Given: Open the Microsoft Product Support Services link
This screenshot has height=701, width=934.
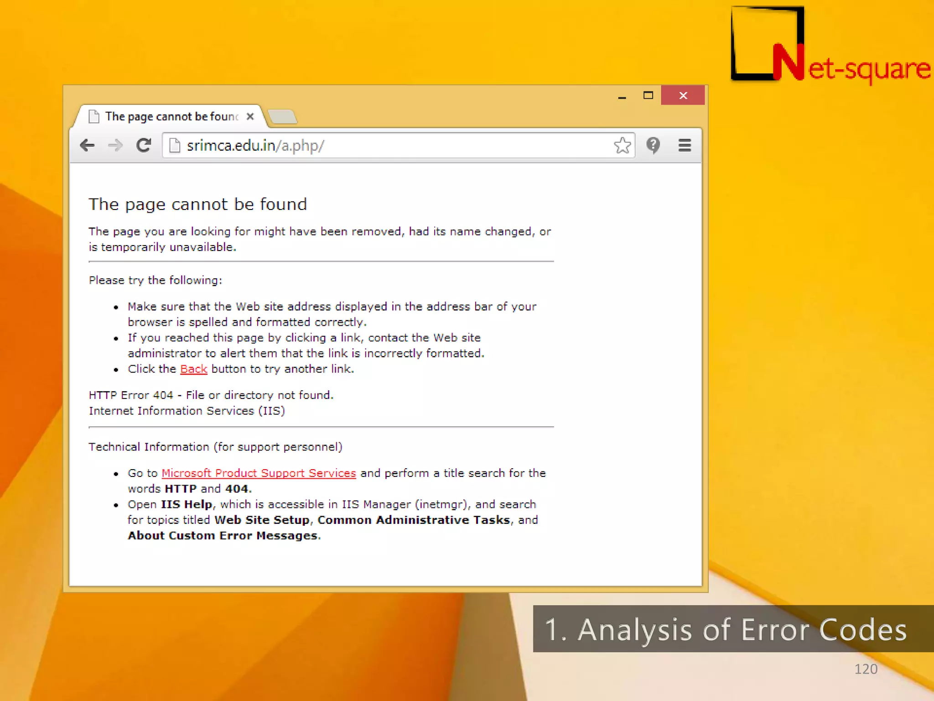Looking at the screenshot, I should [x=258, y=473].
